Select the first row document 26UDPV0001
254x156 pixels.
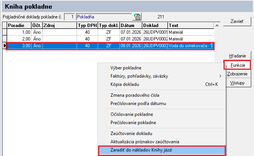[155, 32]
